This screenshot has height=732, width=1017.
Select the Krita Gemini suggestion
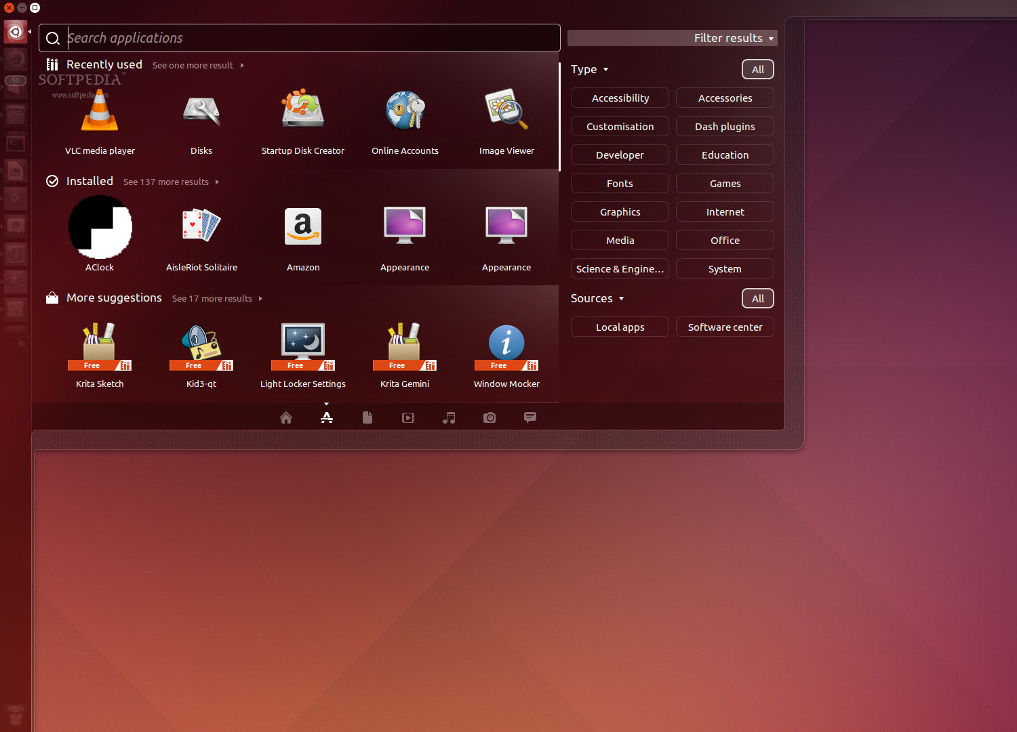[405, 355]
